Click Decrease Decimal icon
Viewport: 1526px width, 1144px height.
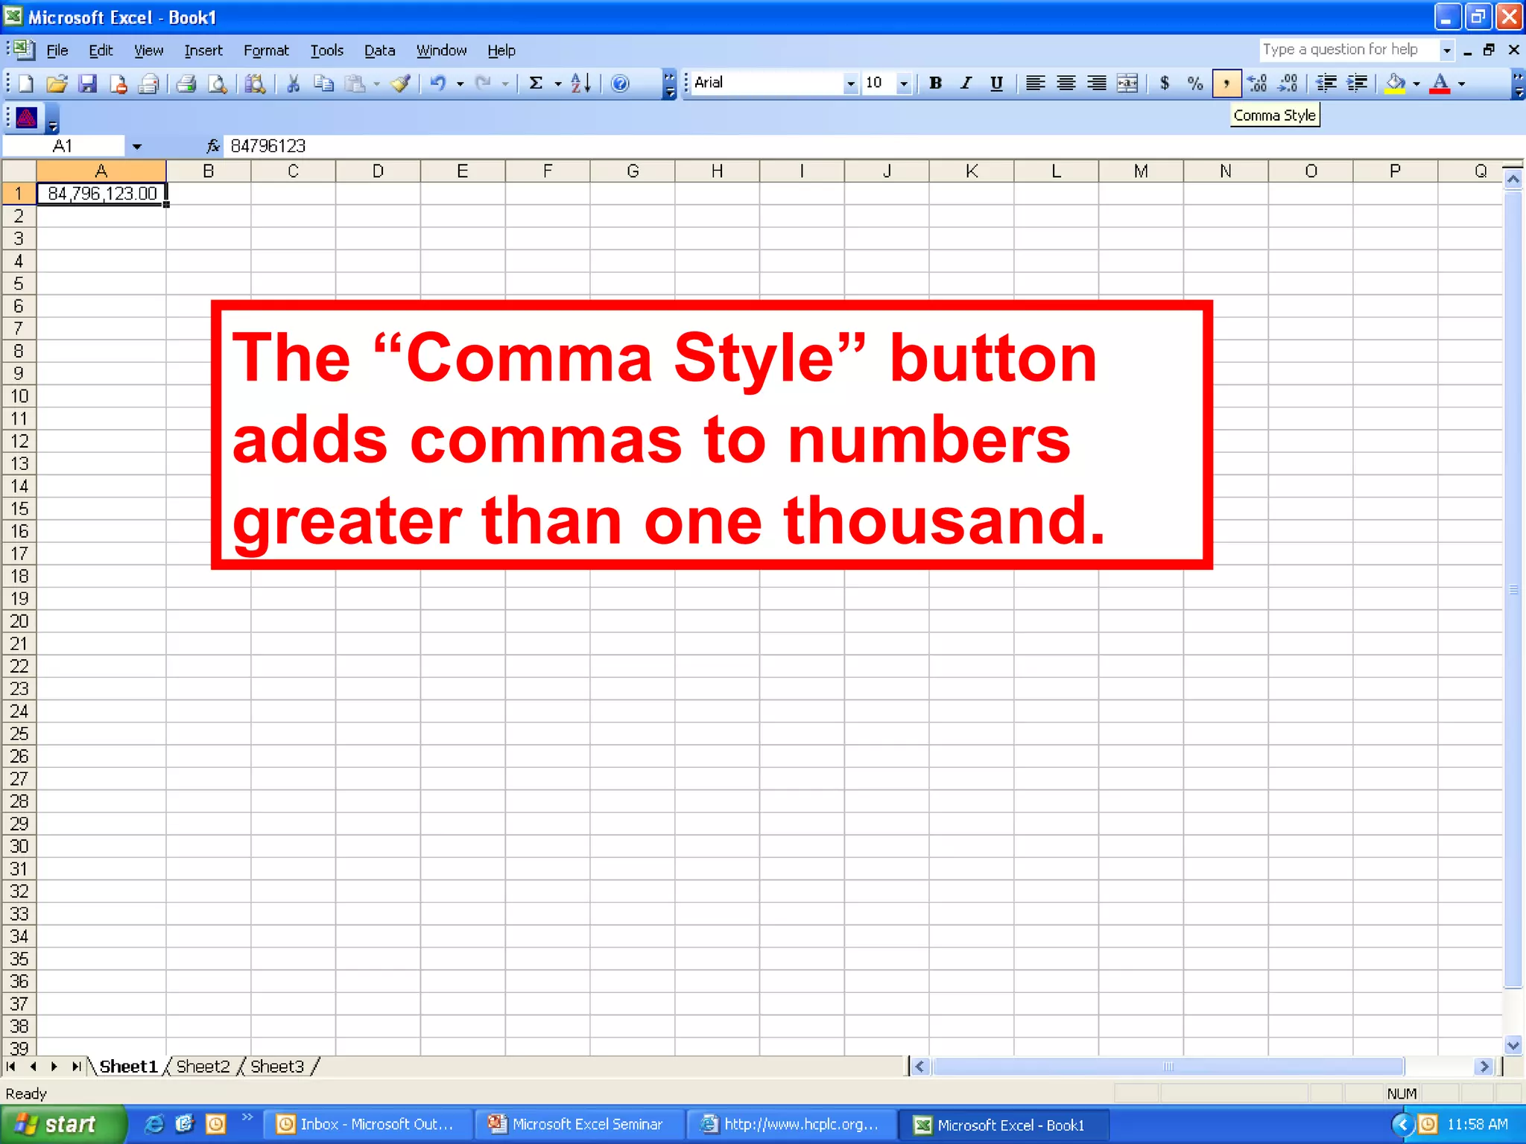1288,83
